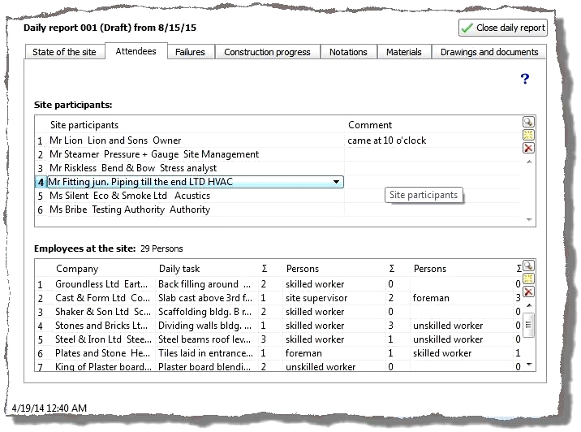Viewport: 581px width, 432px height.
Task: Open the dropdown arrow on Mr Fitting jun. row
Action: 336,182
